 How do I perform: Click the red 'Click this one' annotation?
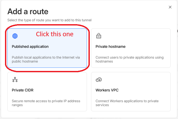pyautogui.click(x=55, y=34)
